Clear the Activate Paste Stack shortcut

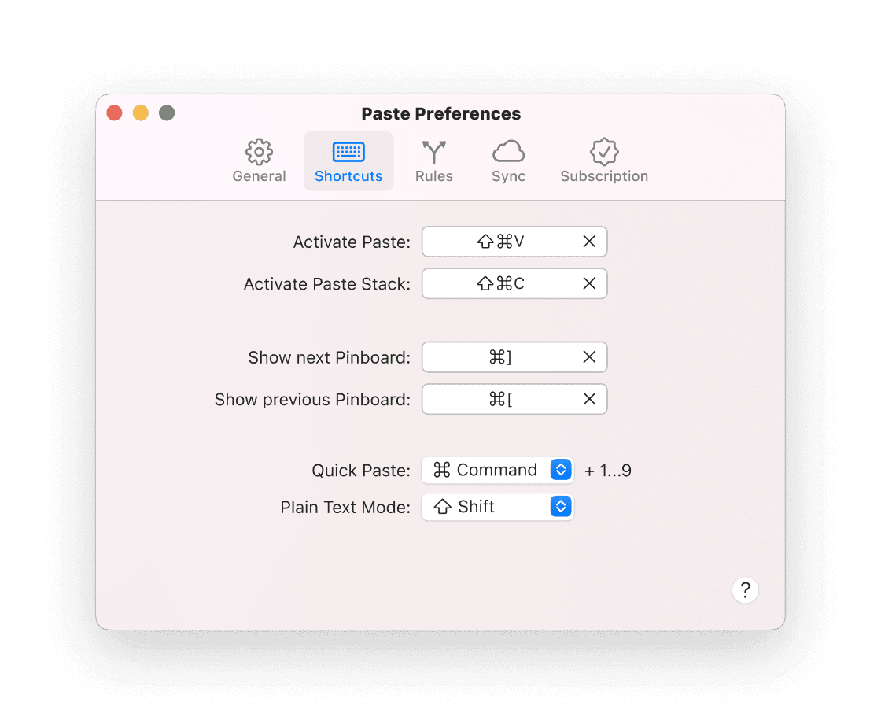[589, 283]
